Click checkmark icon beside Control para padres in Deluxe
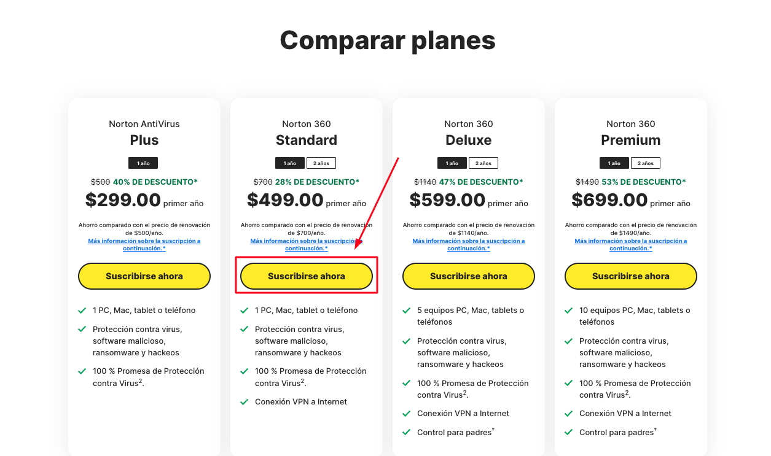 [406, 432]
